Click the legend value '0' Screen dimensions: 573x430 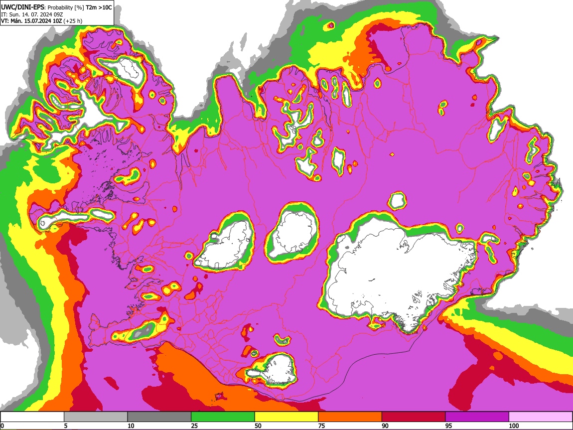point(2,426)
